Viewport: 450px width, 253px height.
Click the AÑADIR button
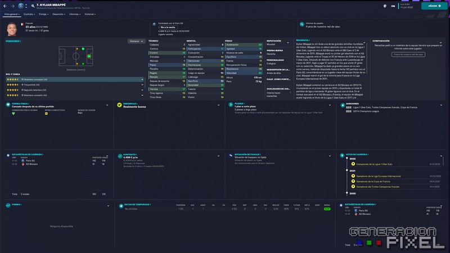click(434, 6)
